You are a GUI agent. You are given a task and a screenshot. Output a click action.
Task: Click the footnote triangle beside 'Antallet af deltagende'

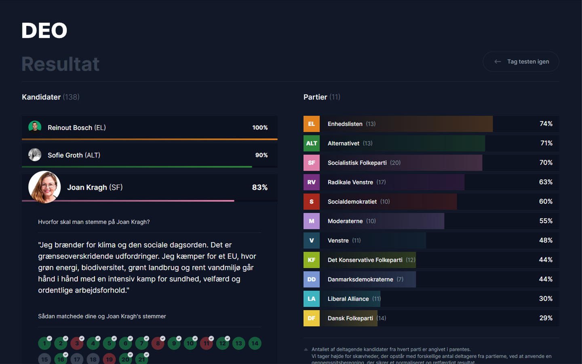306,349
